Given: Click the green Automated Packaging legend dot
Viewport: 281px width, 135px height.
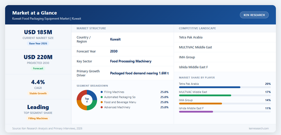Looking at the screenshot, I should click(102, 97).
